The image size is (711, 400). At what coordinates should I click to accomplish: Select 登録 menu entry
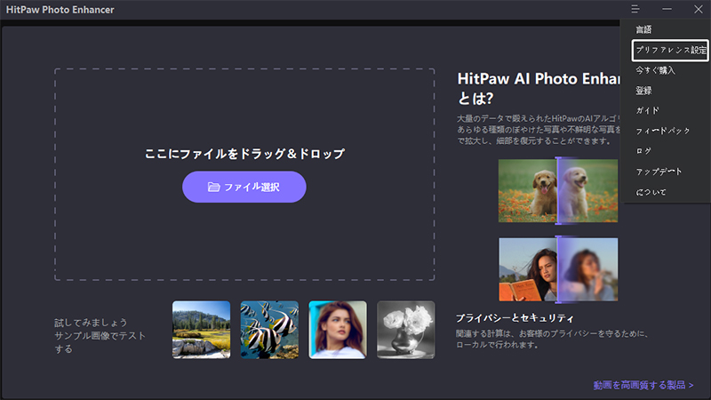[x=643, y=91]
